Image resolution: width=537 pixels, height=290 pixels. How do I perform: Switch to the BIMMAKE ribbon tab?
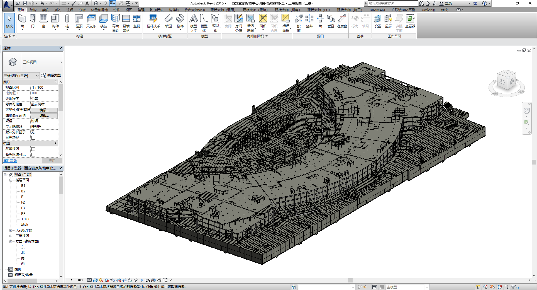point(378,10)
